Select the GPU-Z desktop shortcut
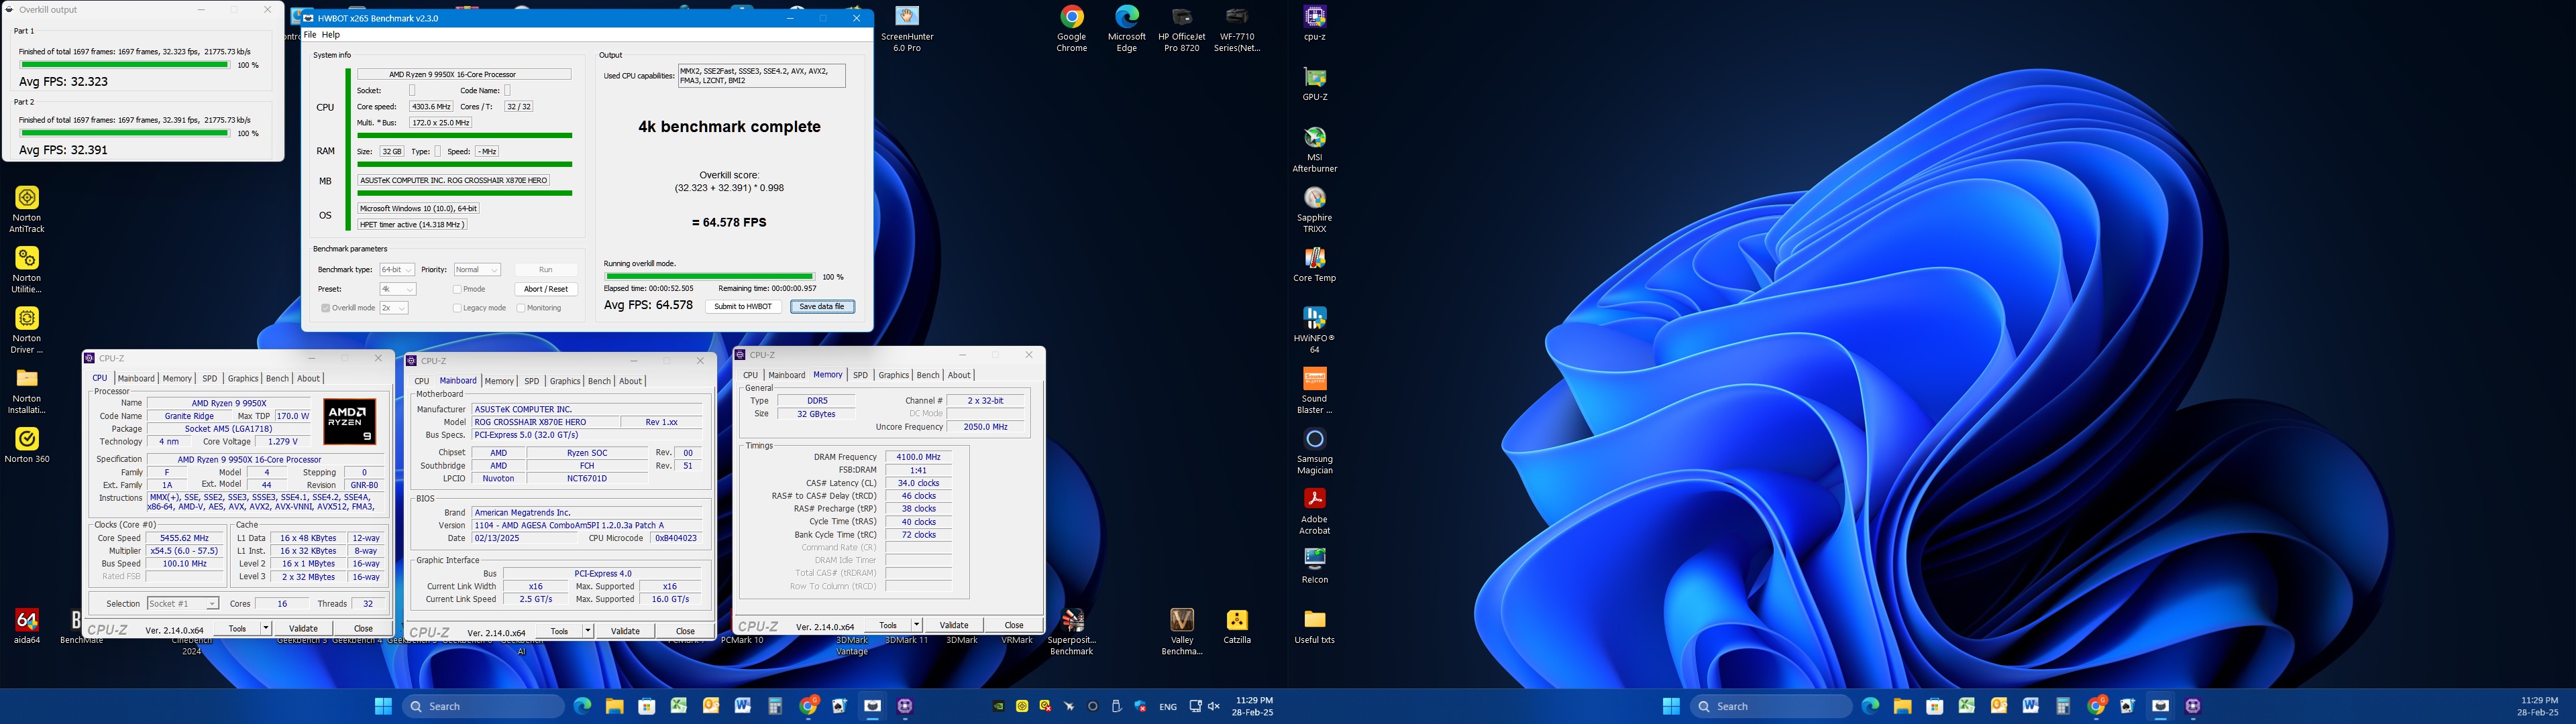The width and height of the screenshot is (2576, 724). point(1314,84)
